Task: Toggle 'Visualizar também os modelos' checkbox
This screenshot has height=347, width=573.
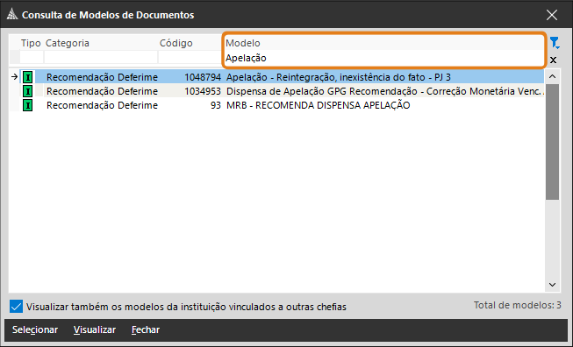Action: click(16, 307)
